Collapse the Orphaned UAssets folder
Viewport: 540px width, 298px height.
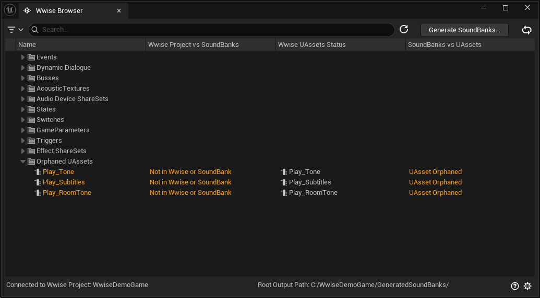click(x=23, y=162)
